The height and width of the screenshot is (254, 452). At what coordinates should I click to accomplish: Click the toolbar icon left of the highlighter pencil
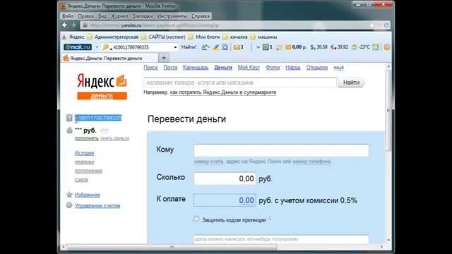(x=206, y=47)
